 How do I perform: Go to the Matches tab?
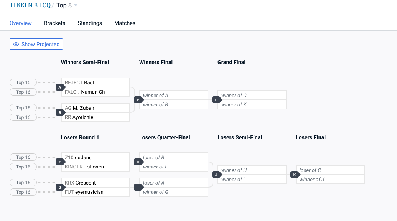click(125, 23)
